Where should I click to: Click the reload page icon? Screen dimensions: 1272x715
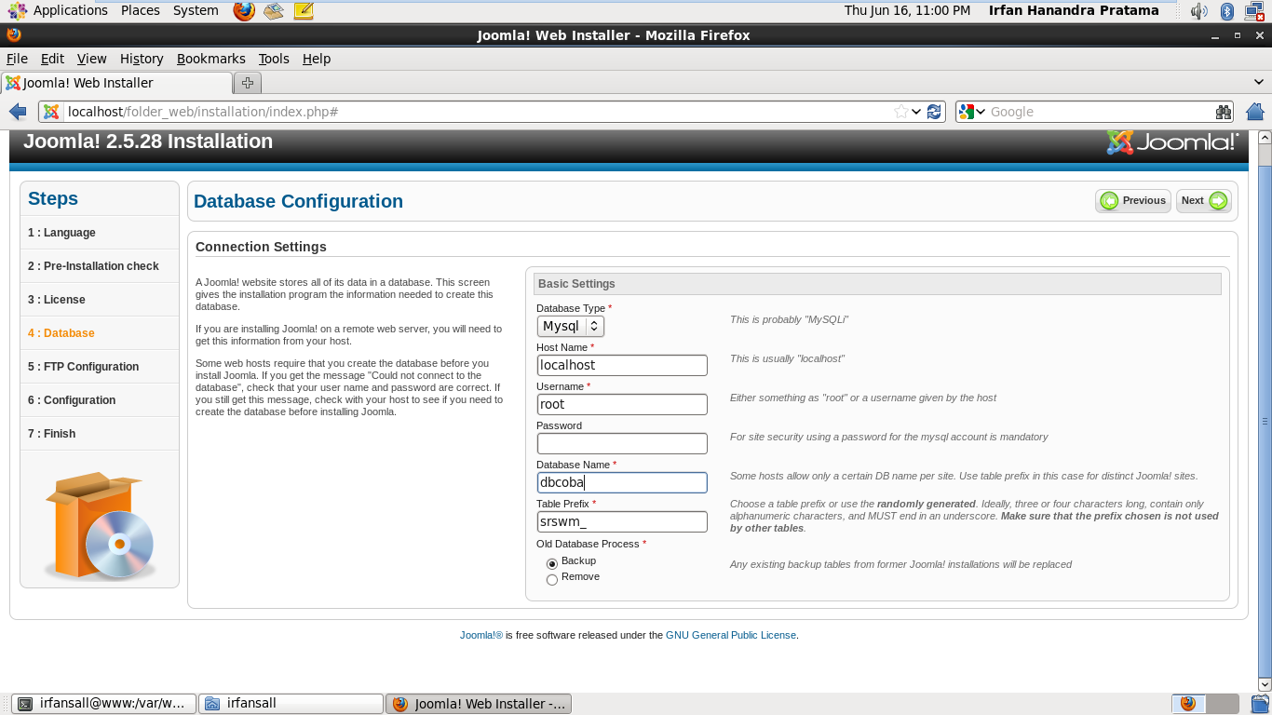point(934,112)
